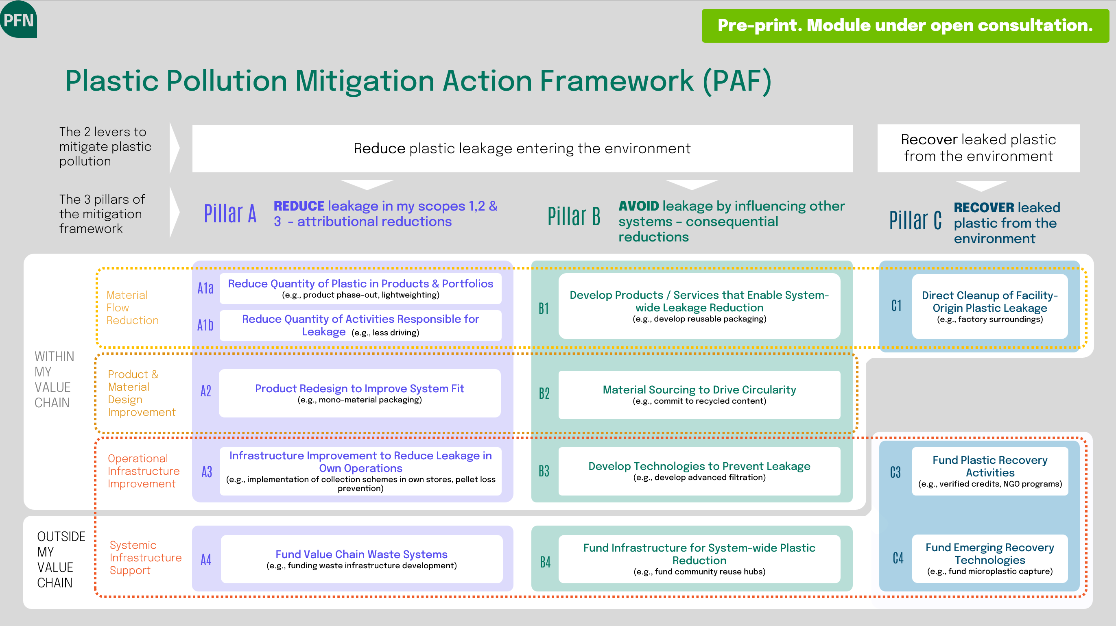Click the Pillar C heading
Viewport: 1116px width, 626px height.
click(x=915, y=220)
